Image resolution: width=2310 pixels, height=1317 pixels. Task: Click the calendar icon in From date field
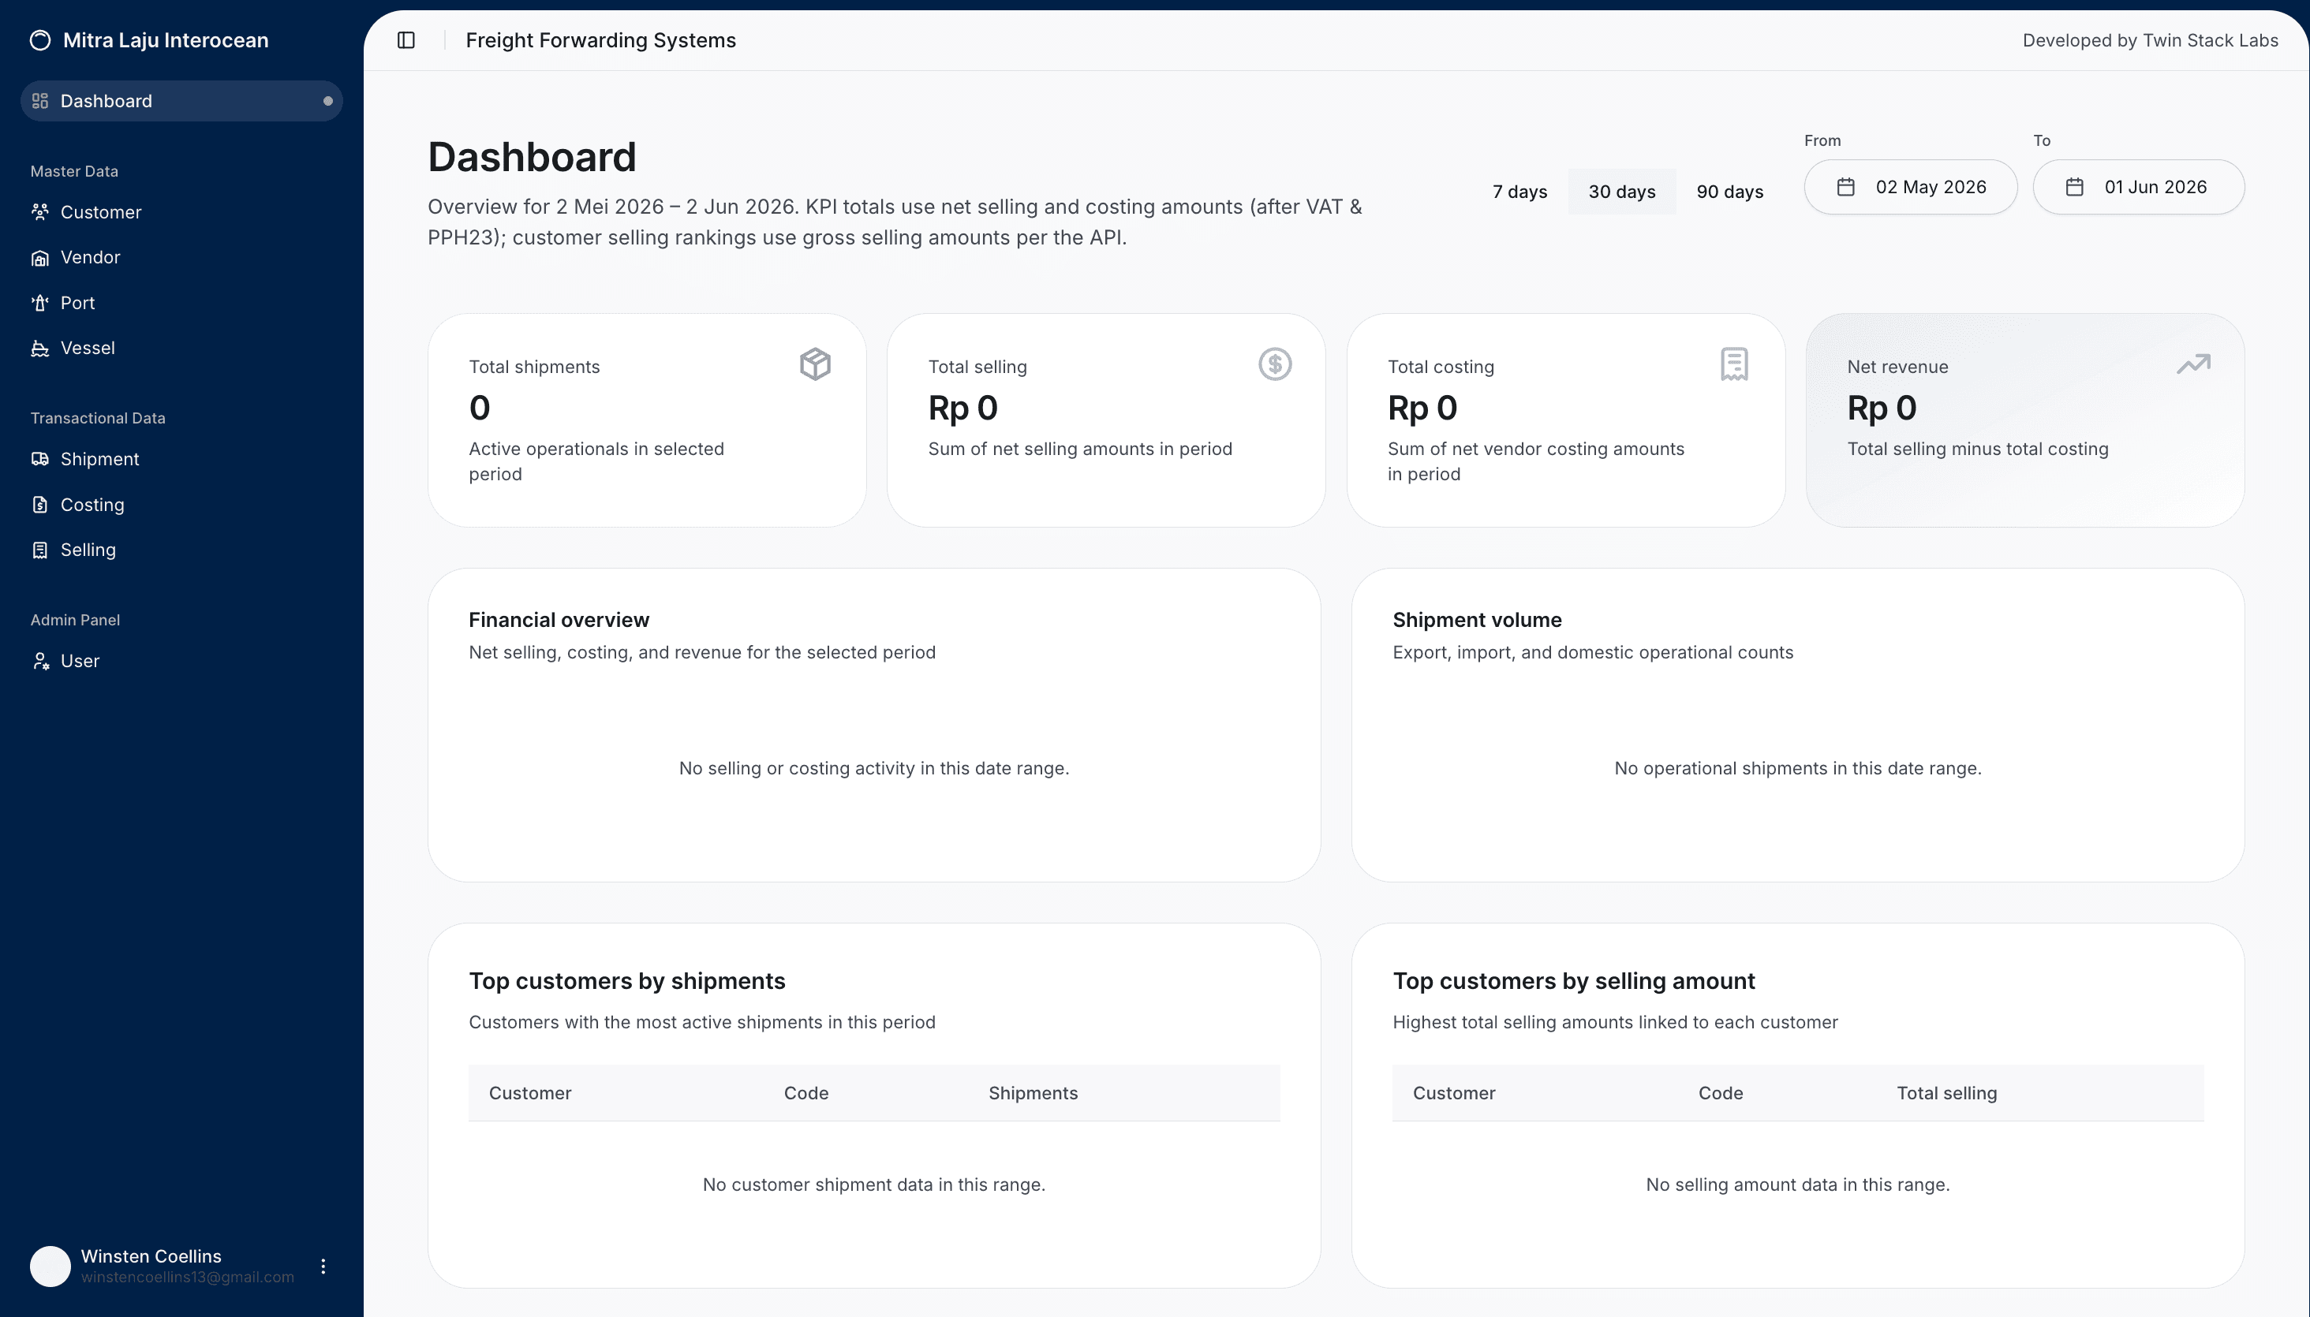pos(1846,187)
